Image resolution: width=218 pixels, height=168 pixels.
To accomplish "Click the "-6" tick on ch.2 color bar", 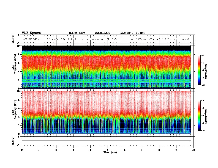I will [203, 101].
